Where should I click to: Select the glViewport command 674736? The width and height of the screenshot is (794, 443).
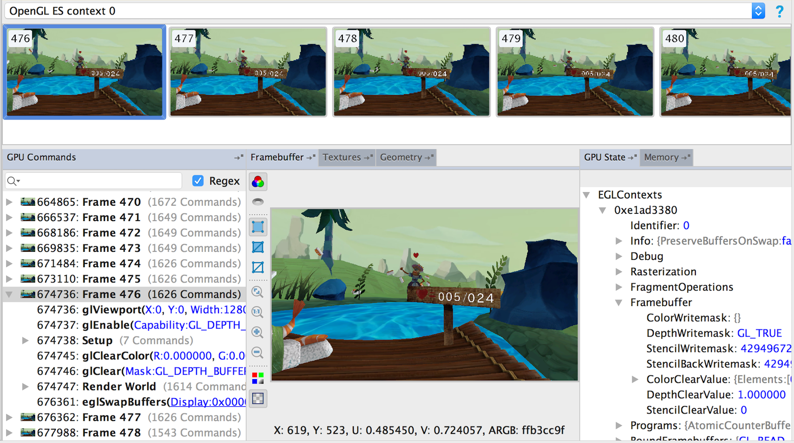pos(141,310)
